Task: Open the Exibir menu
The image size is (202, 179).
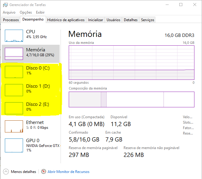Action: click(40, 12)
